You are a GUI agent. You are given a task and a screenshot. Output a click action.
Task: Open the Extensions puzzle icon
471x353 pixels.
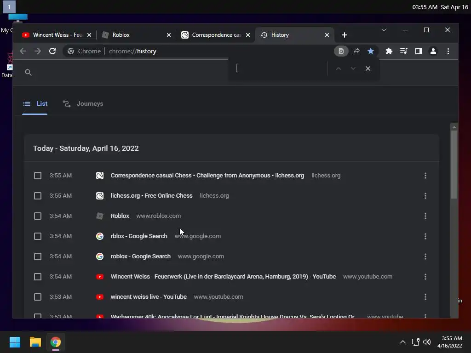[x=389, y=51]
